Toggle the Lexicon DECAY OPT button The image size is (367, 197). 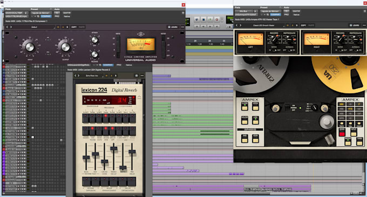coord(112,131)
